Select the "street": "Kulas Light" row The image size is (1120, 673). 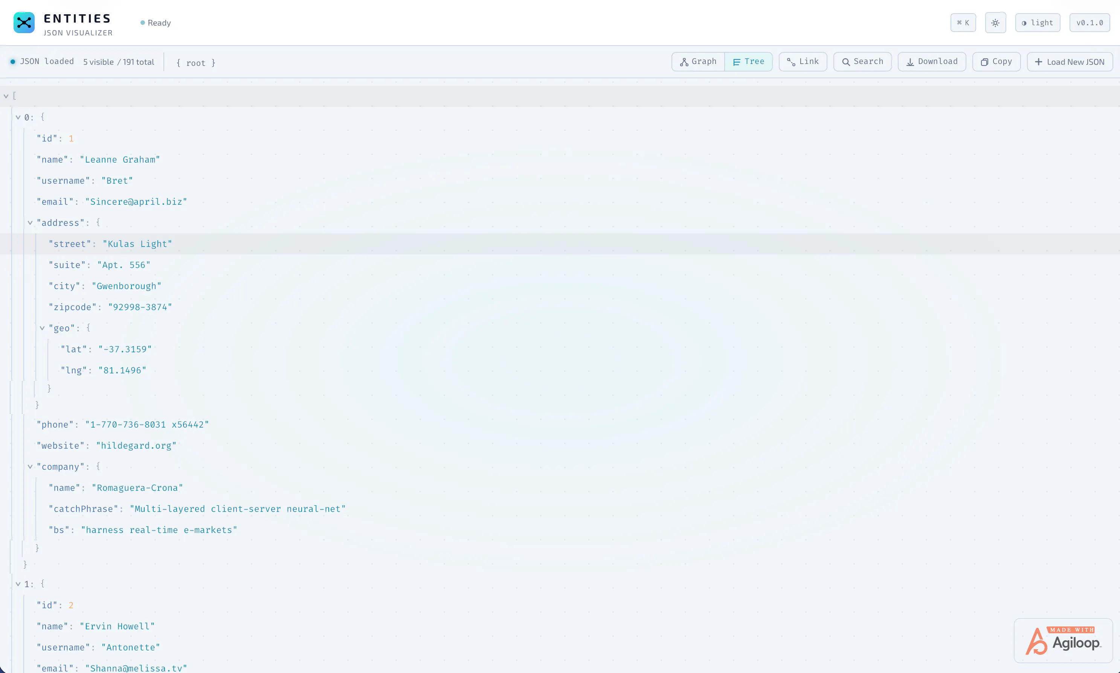560,244
